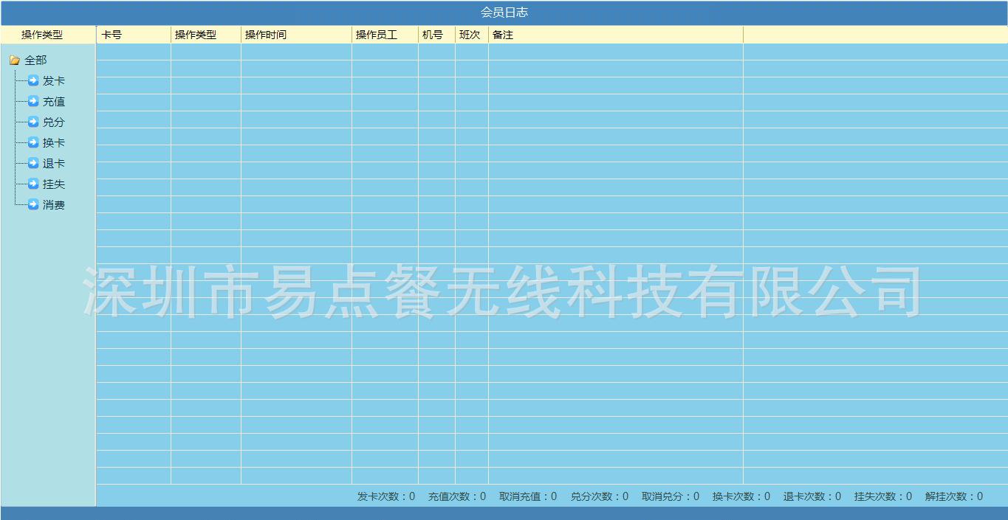Click the arrow icon next to 兑分
The image size is (1008, 520).
(33, 122)
